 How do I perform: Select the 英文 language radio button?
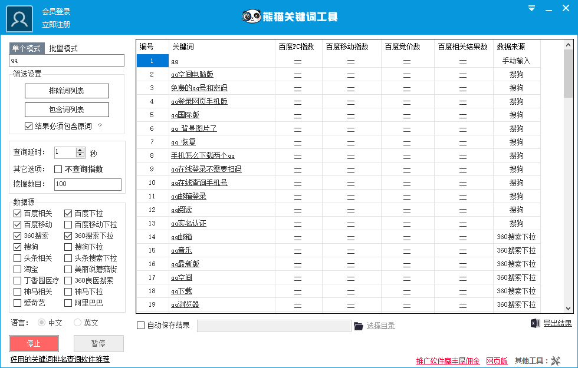[x=77, y=323]
